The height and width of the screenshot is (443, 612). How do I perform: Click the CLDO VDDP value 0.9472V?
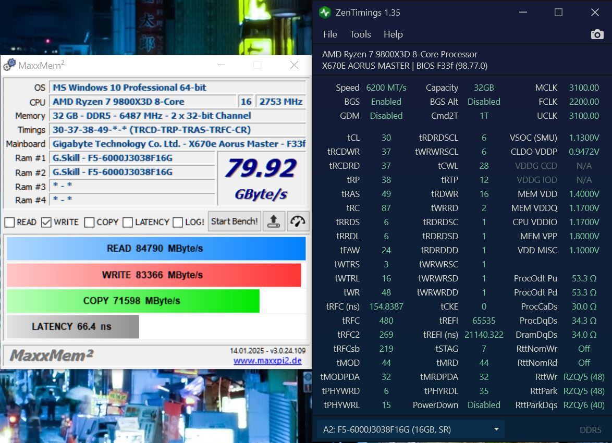point(584,152)
